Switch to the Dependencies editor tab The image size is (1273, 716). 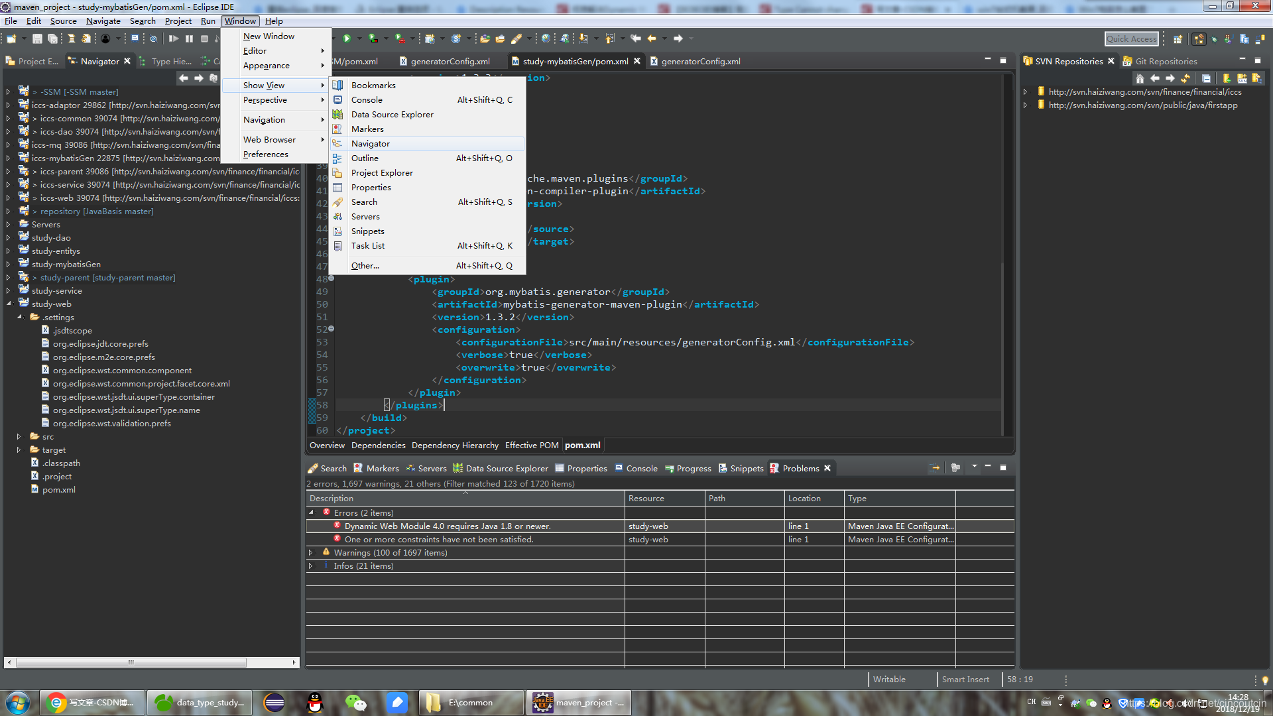pyautogui.click(x=378, y=446)
